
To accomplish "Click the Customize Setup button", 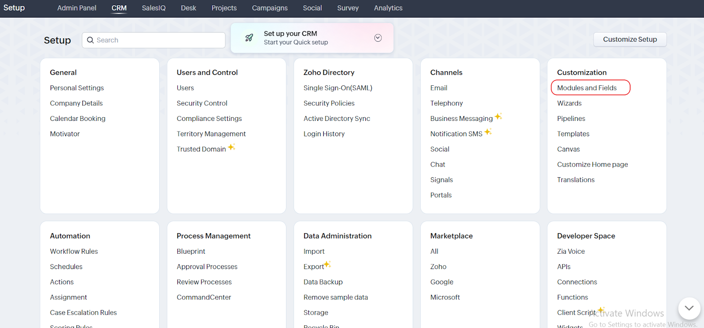I will pos(630,39).
